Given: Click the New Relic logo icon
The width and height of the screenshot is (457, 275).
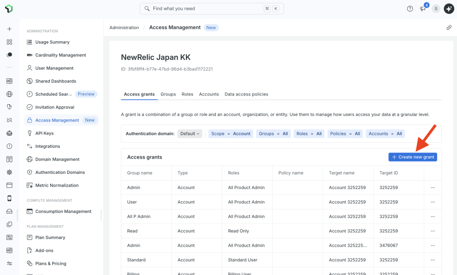Looking at the screenshot, I should pos(9,9).
